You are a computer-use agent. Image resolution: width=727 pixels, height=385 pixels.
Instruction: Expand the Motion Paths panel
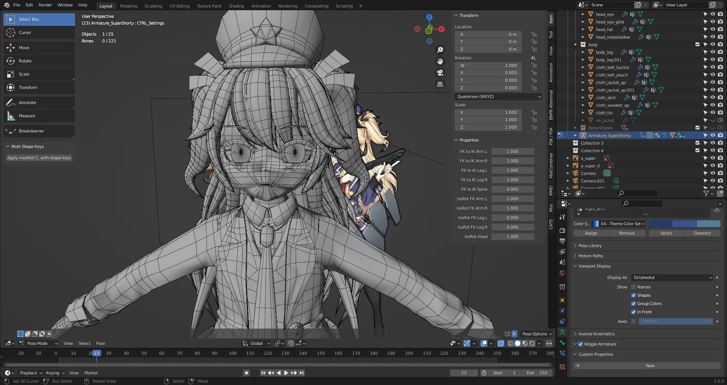590,256
